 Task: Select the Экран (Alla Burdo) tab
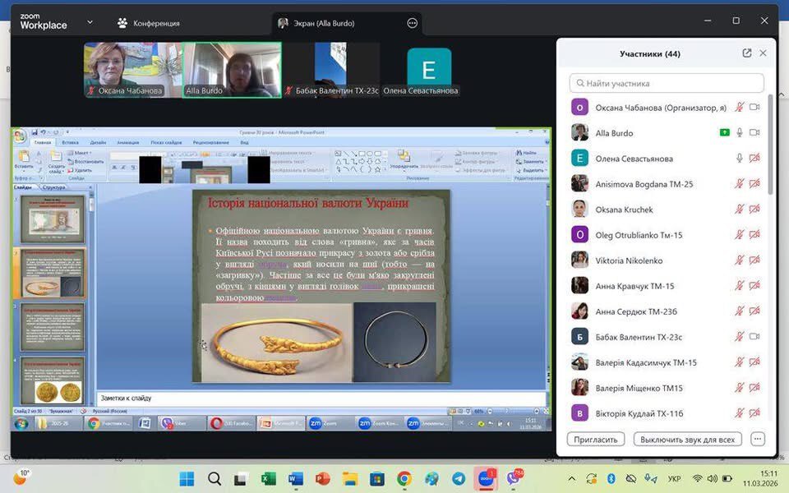(325, 23)
